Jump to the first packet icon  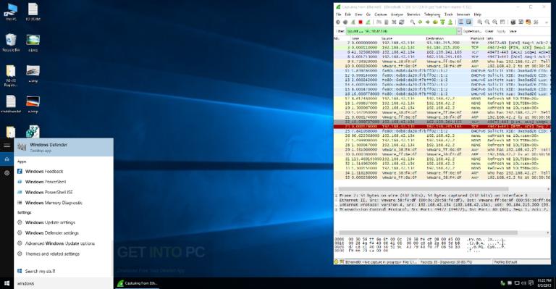pyautogui.click(x=442, y=22)
